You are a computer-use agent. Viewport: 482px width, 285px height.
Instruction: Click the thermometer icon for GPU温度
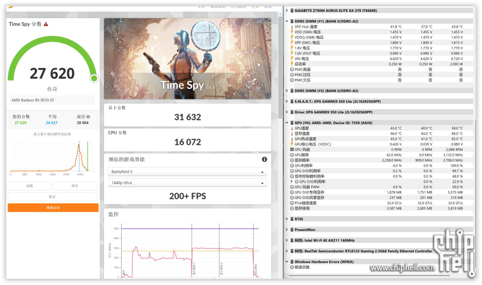tap(292, 128)
